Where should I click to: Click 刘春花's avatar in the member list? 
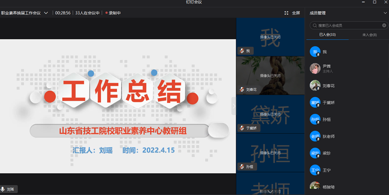pyautogui.click(x=315, y=85)
